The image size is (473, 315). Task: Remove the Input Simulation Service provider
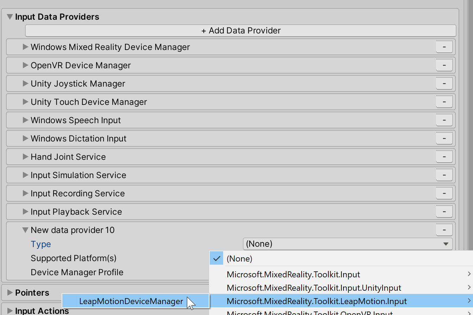tap(444, 175)
